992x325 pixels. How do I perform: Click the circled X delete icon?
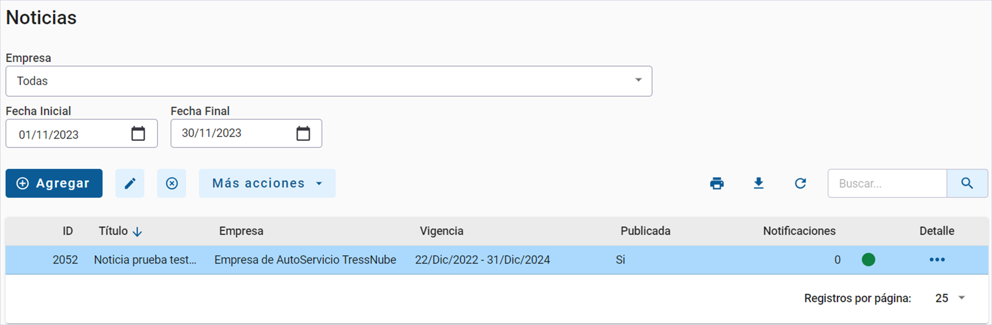click(172, 184)
